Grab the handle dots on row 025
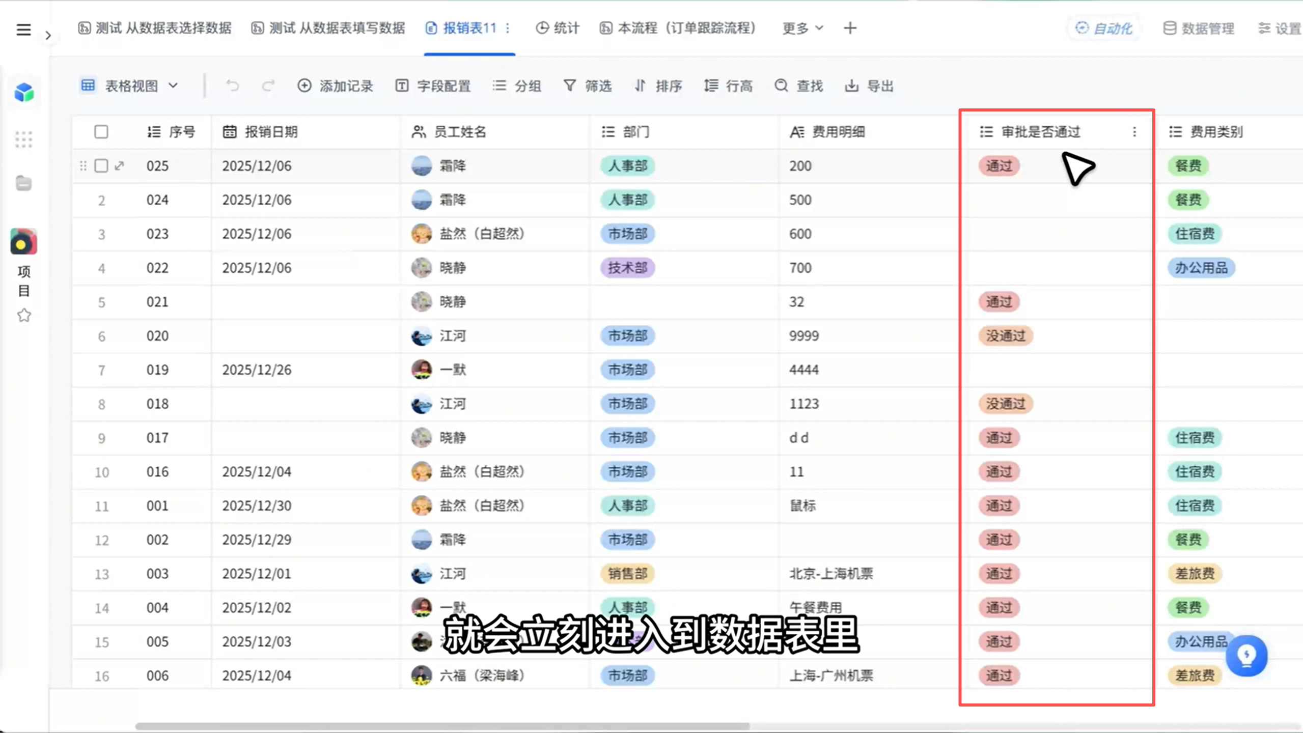The height and width of the screenshot is (733, 1303). click(83, 166)
